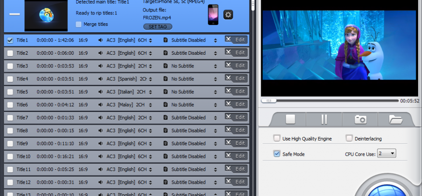Check the Title4 checkbox
This screenshot has height=196, width=422.
(x=10, y=79)
